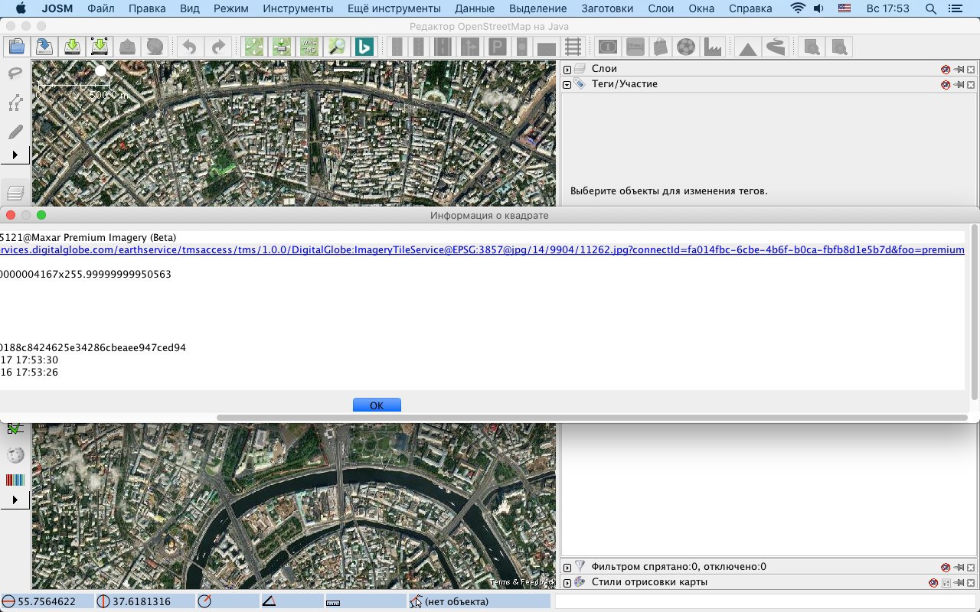This screenshot has width=980, height=612.
Task: Click the Parking preset icon
Action: [496, 47]
